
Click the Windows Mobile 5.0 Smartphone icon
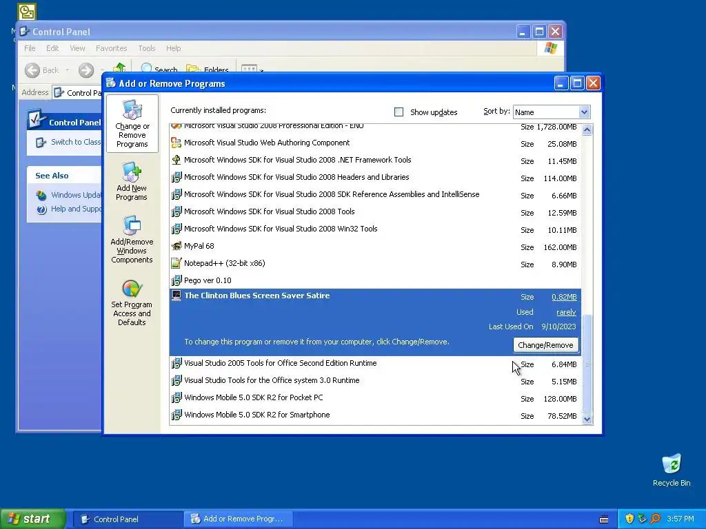(176, 415)
